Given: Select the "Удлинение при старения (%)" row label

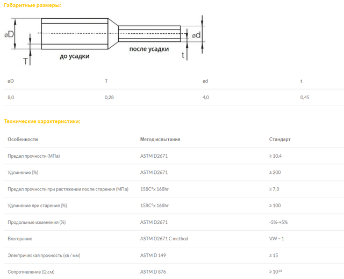Looking at the screenshot, I should pyautogui.click(x=37, y=205).
